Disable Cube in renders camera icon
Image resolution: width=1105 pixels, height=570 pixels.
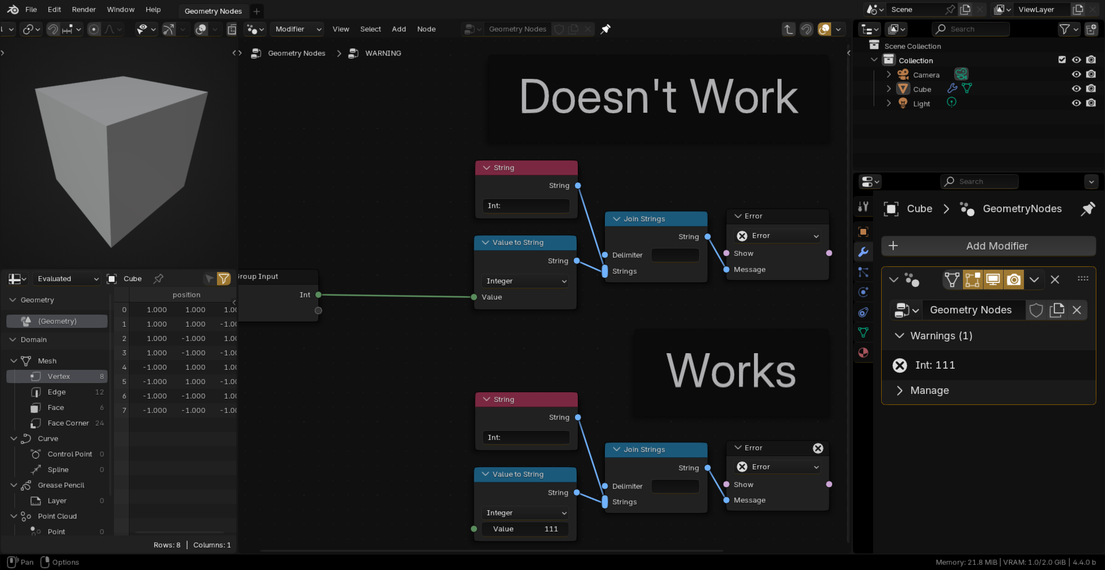tap(1091, 89)
